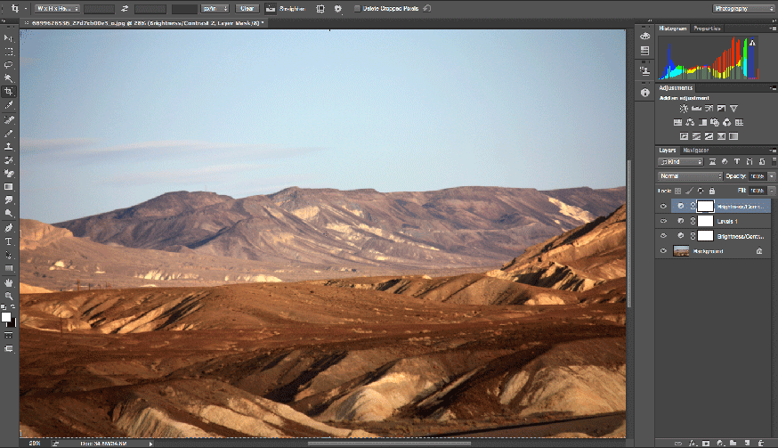Toggle visibility of the Background layer

pos(663,251)
